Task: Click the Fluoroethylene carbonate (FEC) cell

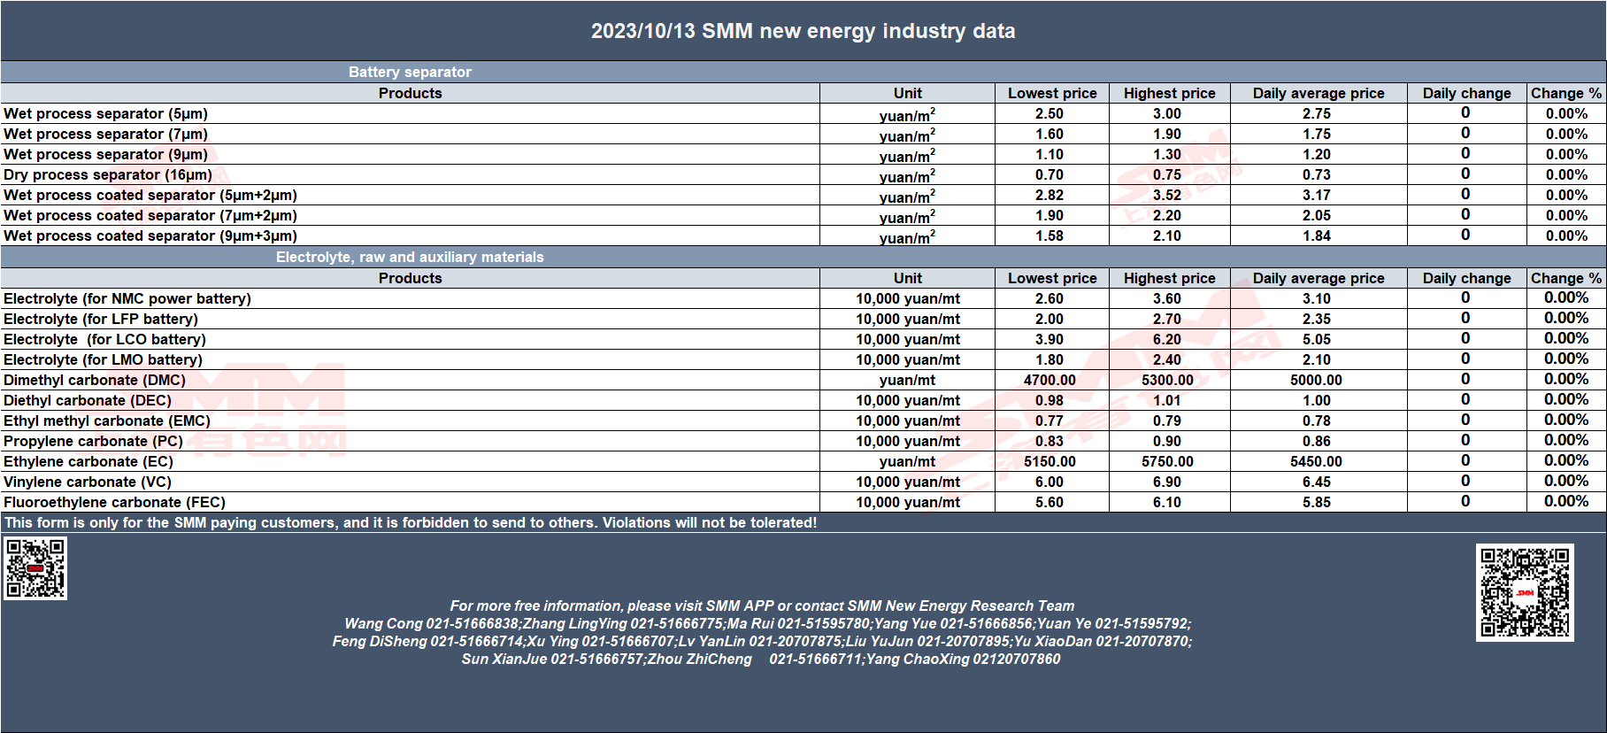Action: point(410,502)
